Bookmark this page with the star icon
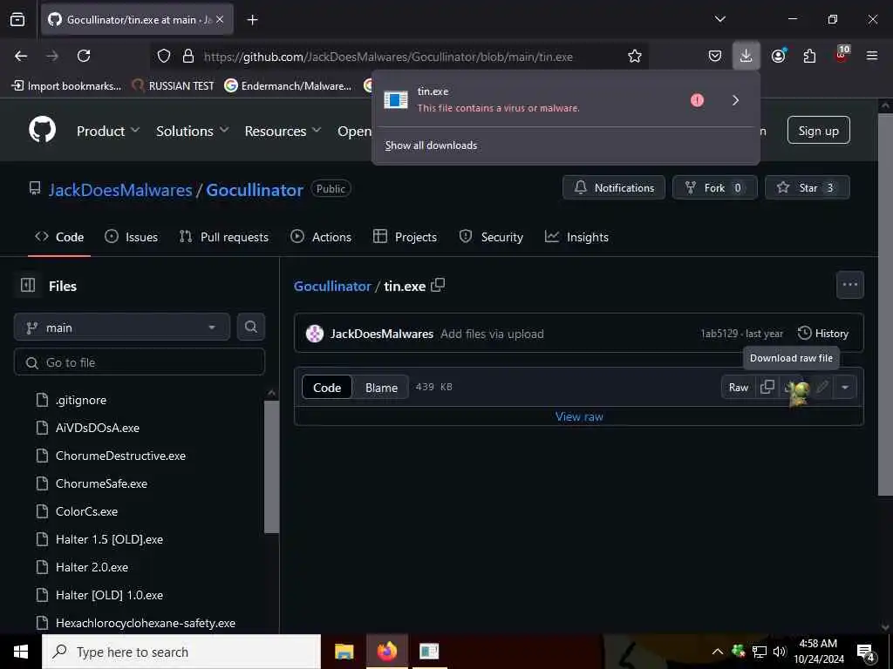Viewport: 893px width, 669px height. pos(635,57)
